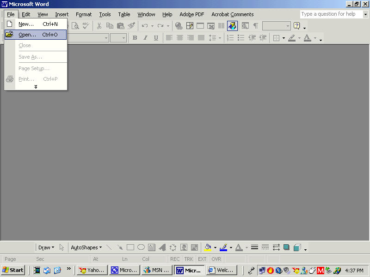The width and height of the screenshot is (370, 277).
Task: Apply Fill Color on Drawing toolbar
Action: (x=208, y=247)
